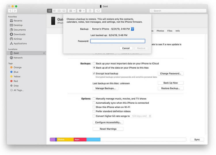The width and height of the screenshot is (216, 155).
Task: Switch to the Info tab
Action: coord(178,31)
